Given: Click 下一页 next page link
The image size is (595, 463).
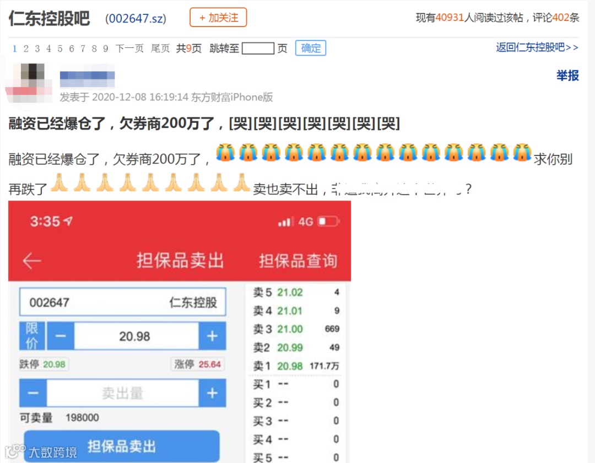Looking at the screenshot, I should (129, 49).
